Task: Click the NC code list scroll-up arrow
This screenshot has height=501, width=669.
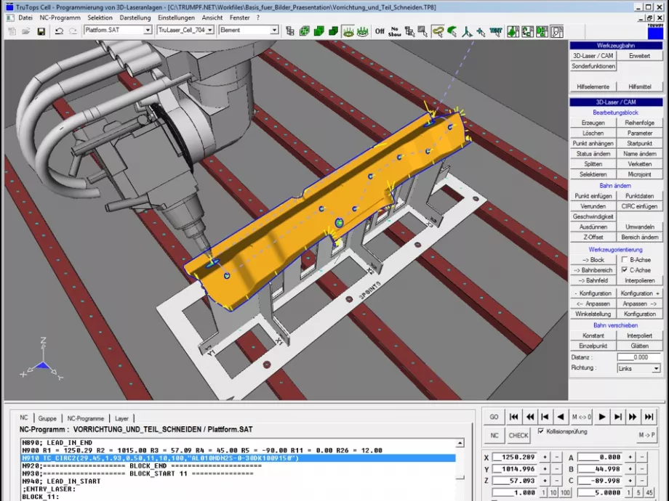Action: pyautogui.click(x=460, y=443)
